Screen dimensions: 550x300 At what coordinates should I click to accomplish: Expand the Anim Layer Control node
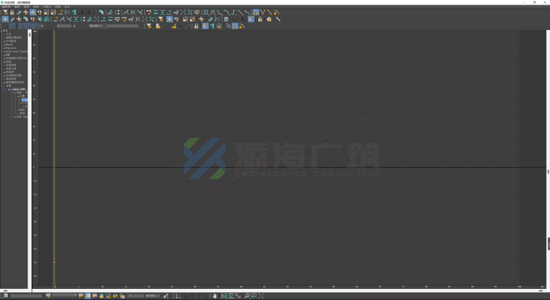(x=5, y=51)
